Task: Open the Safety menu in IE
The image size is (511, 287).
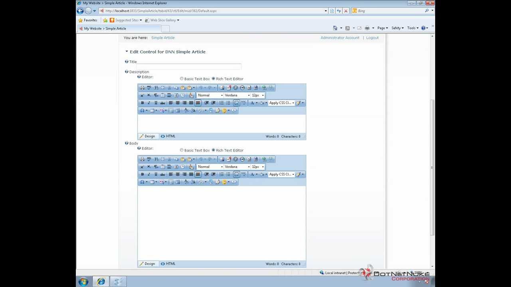Action: (398, 28)
